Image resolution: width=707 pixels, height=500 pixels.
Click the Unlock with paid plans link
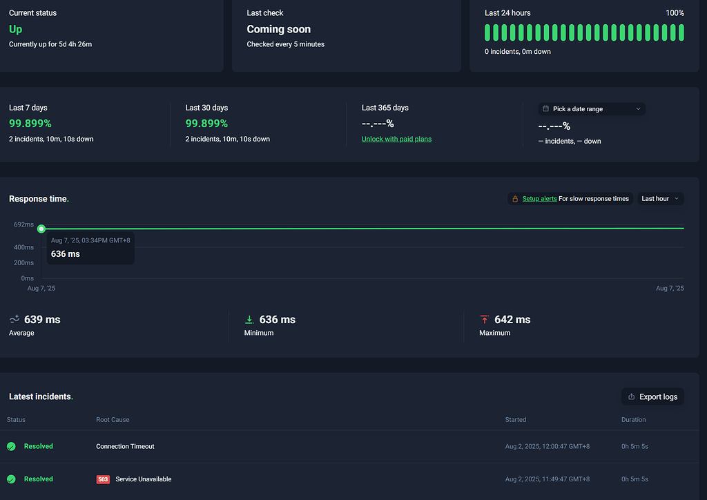coord(396,139)
